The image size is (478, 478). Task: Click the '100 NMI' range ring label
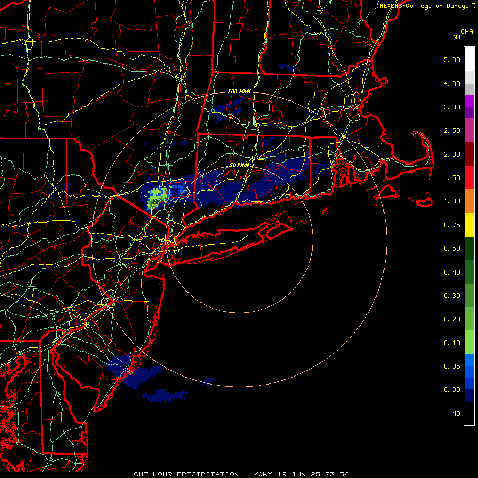point(239,91)
